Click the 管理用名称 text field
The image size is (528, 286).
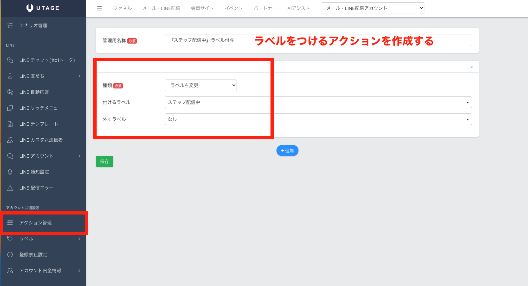point(318,40)
